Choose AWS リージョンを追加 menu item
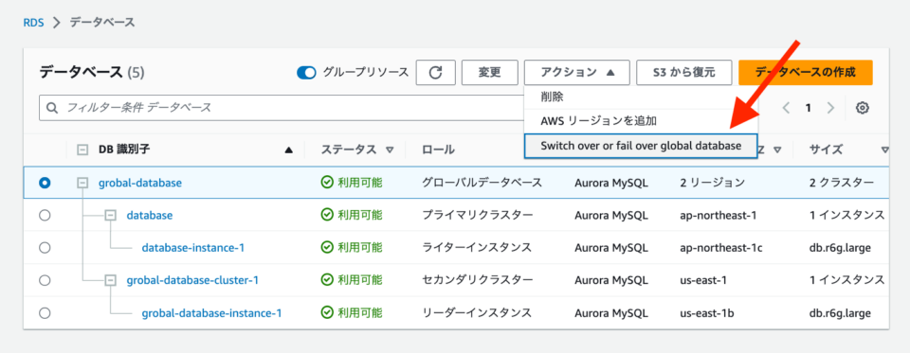This screenshot has height=353, width=910. (x=641, y=121)
